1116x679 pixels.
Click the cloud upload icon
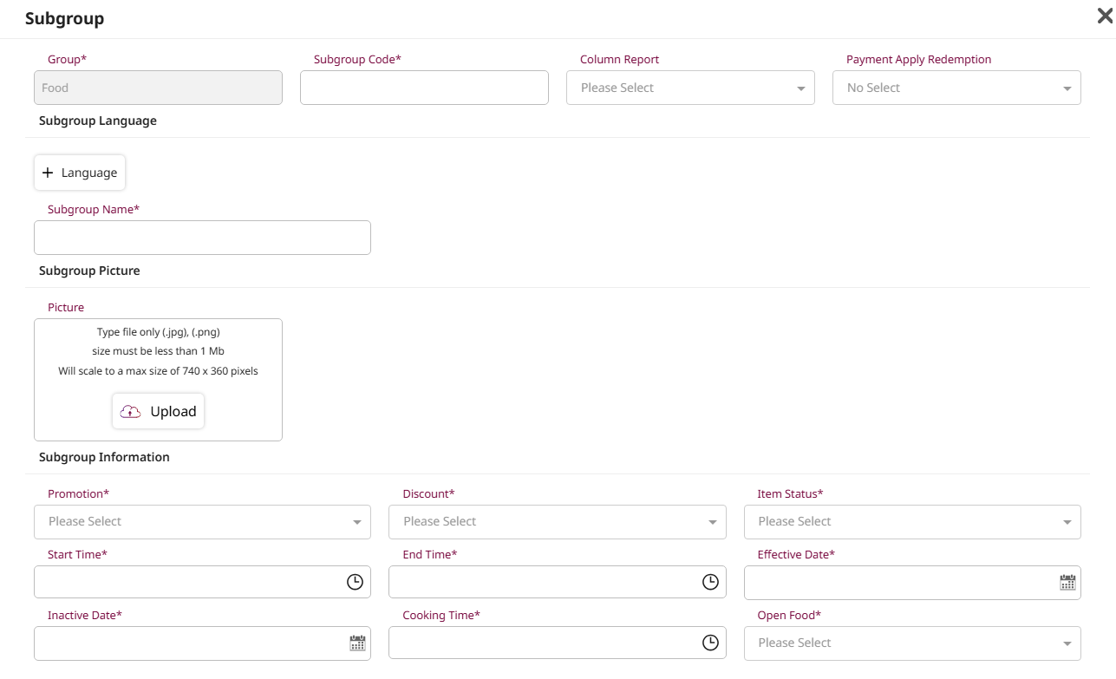pos(131,412)
